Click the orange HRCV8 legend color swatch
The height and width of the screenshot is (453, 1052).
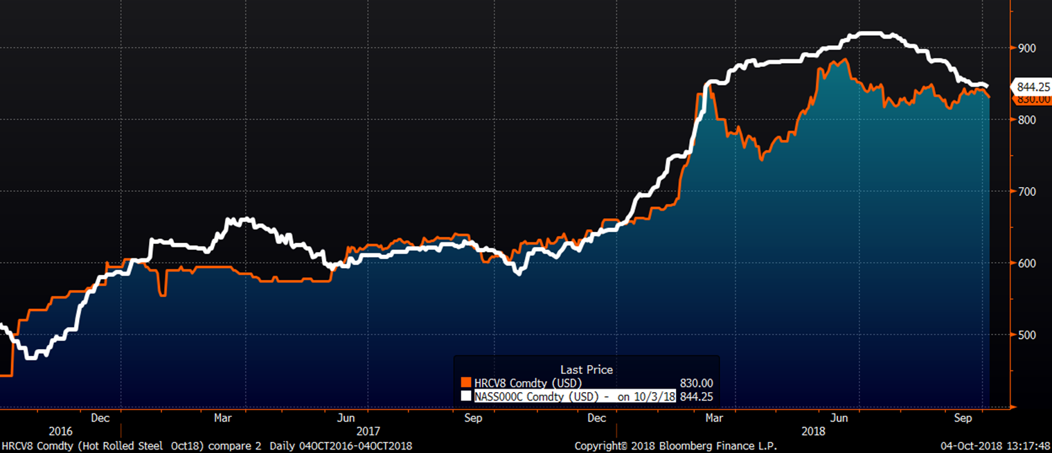tap(465, 383)
